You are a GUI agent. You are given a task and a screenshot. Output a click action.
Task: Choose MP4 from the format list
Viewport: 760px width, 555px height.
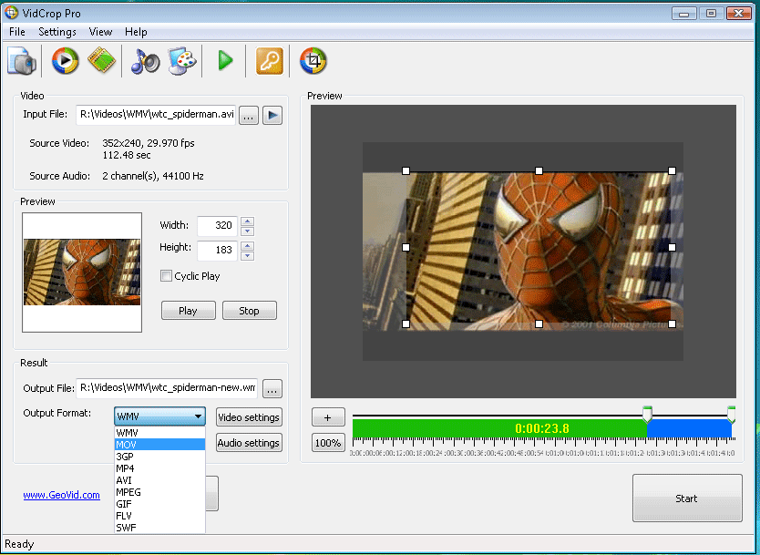(x=160, y=468)
